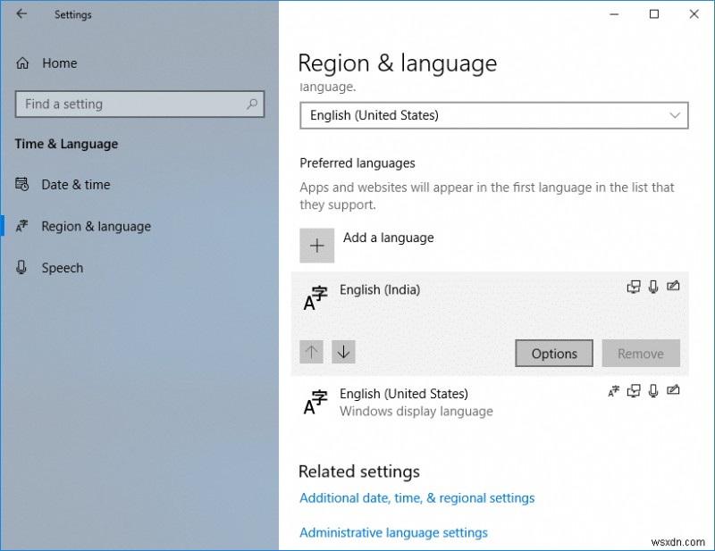Select the Speech microphone icon in sidebar
This screenshot has height=551, width=715.
(21, 267)
